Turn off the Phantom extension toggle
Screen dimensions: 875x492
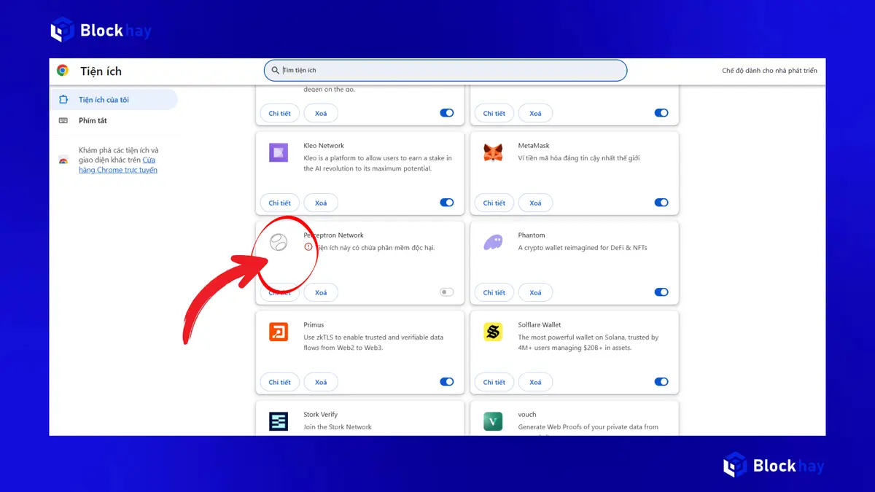[661, 292]
